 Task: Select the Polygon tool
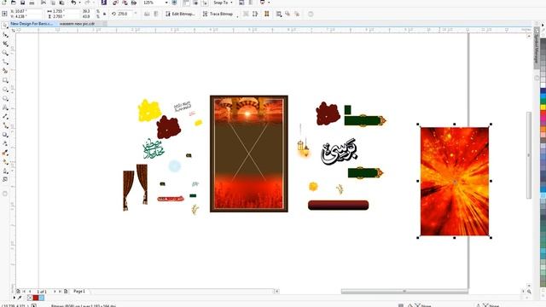point(5,99)
